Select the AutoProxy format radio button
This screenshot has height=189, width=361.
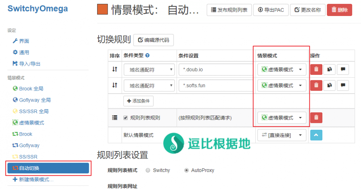pyautogui.click(x=186, y=170)
